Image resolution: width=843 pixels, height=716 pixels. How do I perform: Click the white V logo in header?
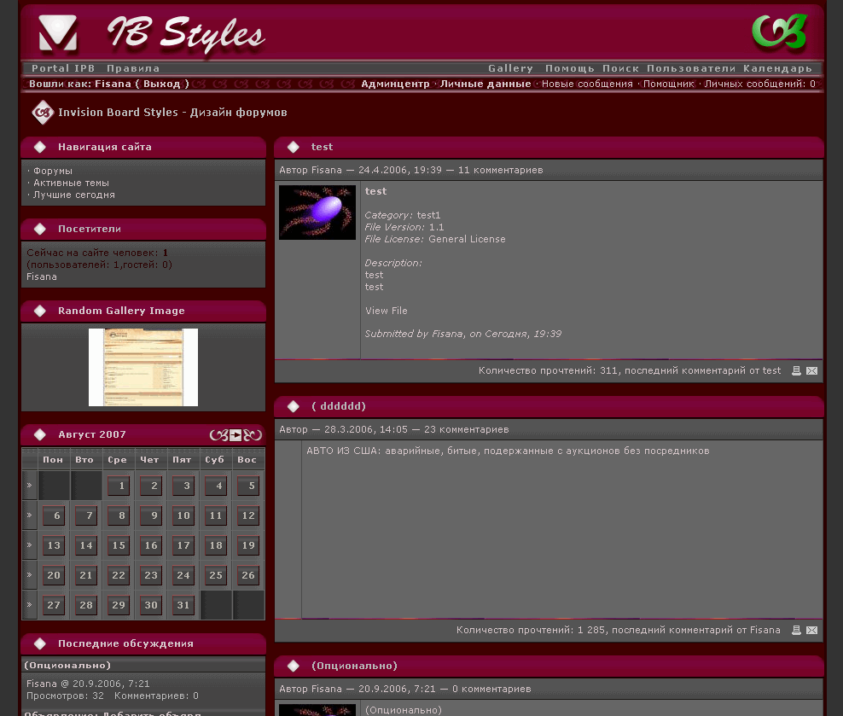tap(58, 34)
